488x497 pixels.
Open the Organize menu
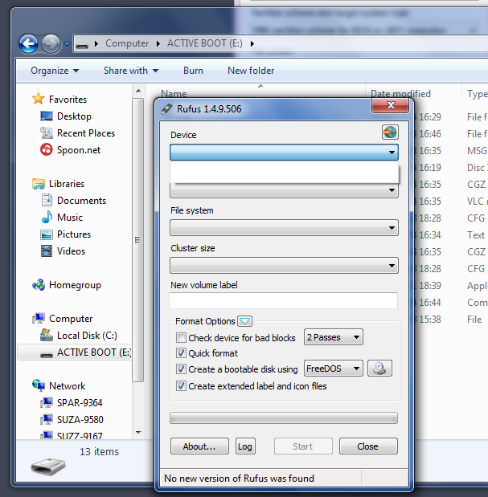click(x=55, y=71)
